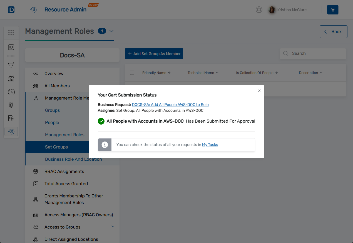Image resolution: width=353 pixels, height=243 pixels.
Task: Click inside the Search field
Action: tap(313, 53)
